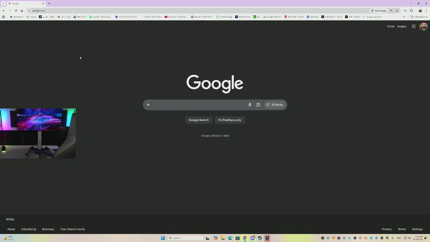Click the zoom magnifier in address bar

coord(391,11)
